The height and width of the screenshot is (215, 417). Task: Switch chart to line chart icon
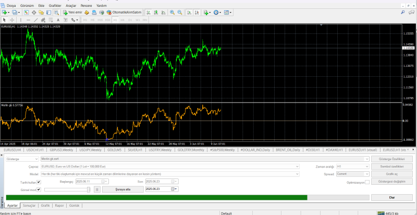pos(163,12)
